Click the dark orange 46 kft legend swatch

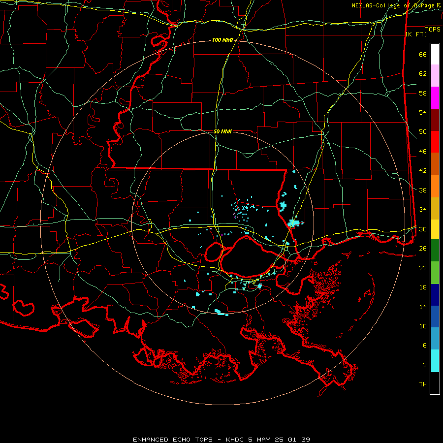pyautogui.click(x=435, y=164)
